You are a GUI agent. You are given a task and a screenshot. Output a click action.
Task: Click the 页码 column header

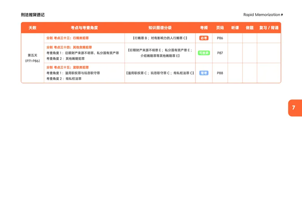[x=220, y=28]
